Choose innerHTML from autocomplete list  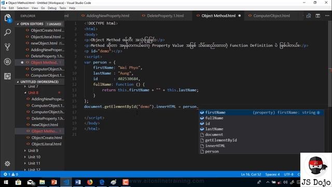261,146
